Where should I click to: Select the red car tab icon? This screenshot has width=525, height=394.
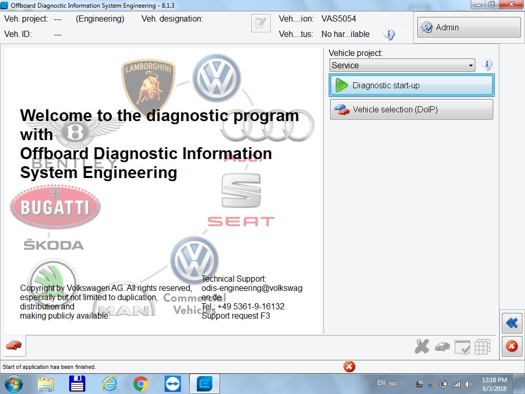point(14,345)
